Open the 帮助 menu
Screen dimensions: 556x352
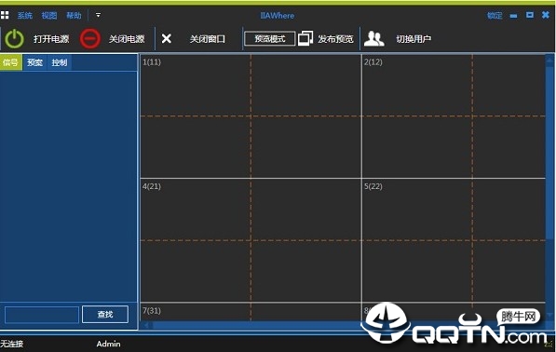tap(74, 16)
